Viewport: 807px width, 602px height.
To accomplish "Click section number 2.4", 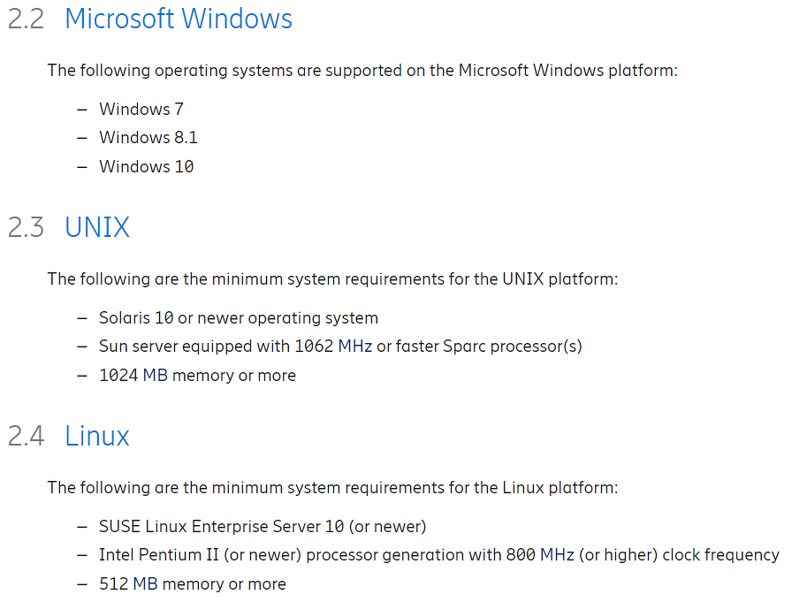I will point(26,436).
